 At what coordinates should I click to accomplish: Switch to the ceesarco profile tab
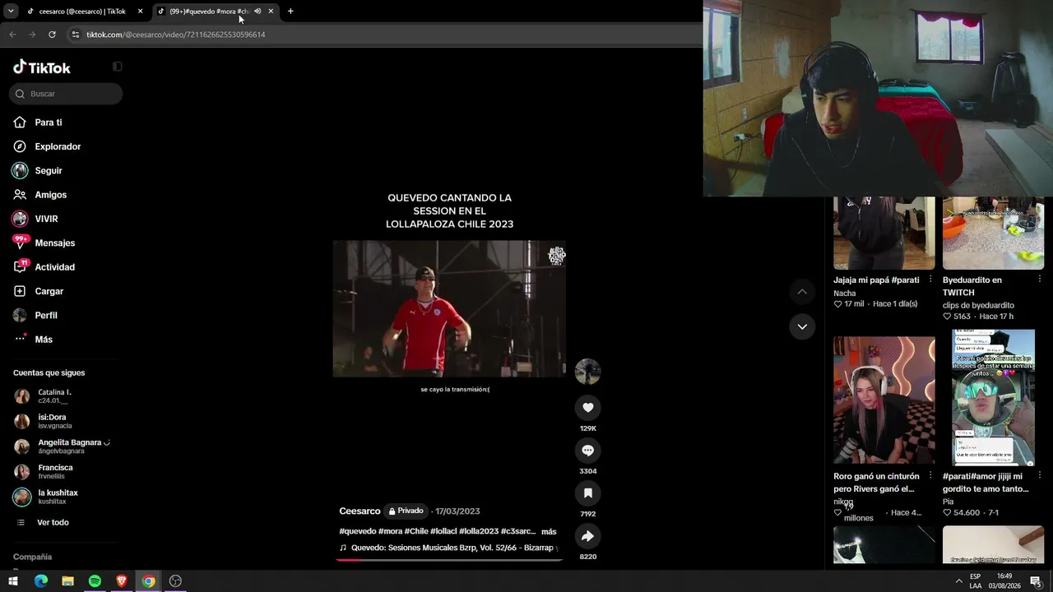point(83,12)
